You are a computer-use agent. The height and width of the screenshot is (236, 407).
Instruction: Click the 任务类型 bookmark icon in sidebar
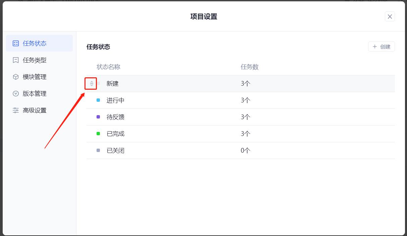click(x=15, y=60)
